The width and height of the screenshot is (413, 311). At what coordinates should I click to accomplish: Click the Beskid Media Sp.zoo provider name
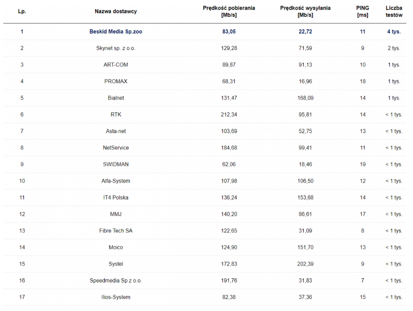coord(116,32)
